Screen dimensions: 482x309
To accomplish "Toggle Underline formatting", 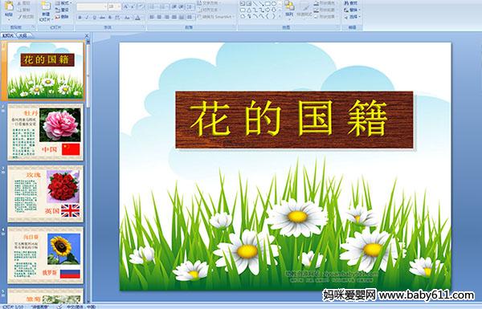I will [94, 18].
